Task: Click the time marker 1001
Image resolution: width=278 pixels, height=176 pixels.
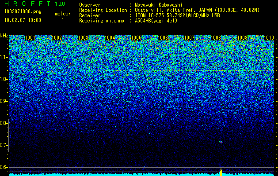Action: (30, 38)
